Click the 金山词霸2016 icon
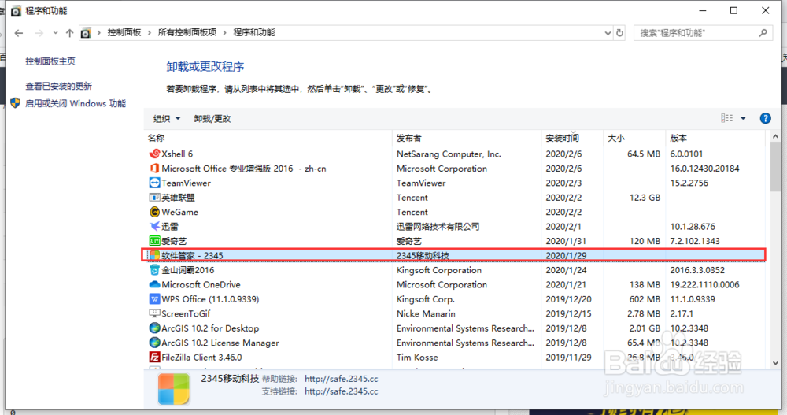The height and width of the screenshot is (415, 787). [154, 270]
